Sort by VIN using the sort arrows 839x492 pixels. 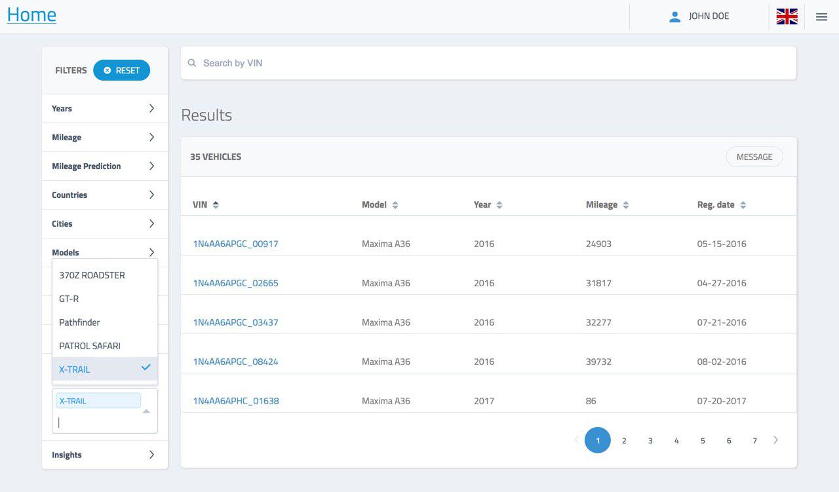pyautogui.click(x=216, y=205)
